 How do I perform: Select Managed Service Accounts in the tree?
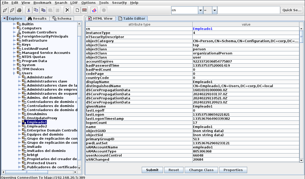[46, 53]
